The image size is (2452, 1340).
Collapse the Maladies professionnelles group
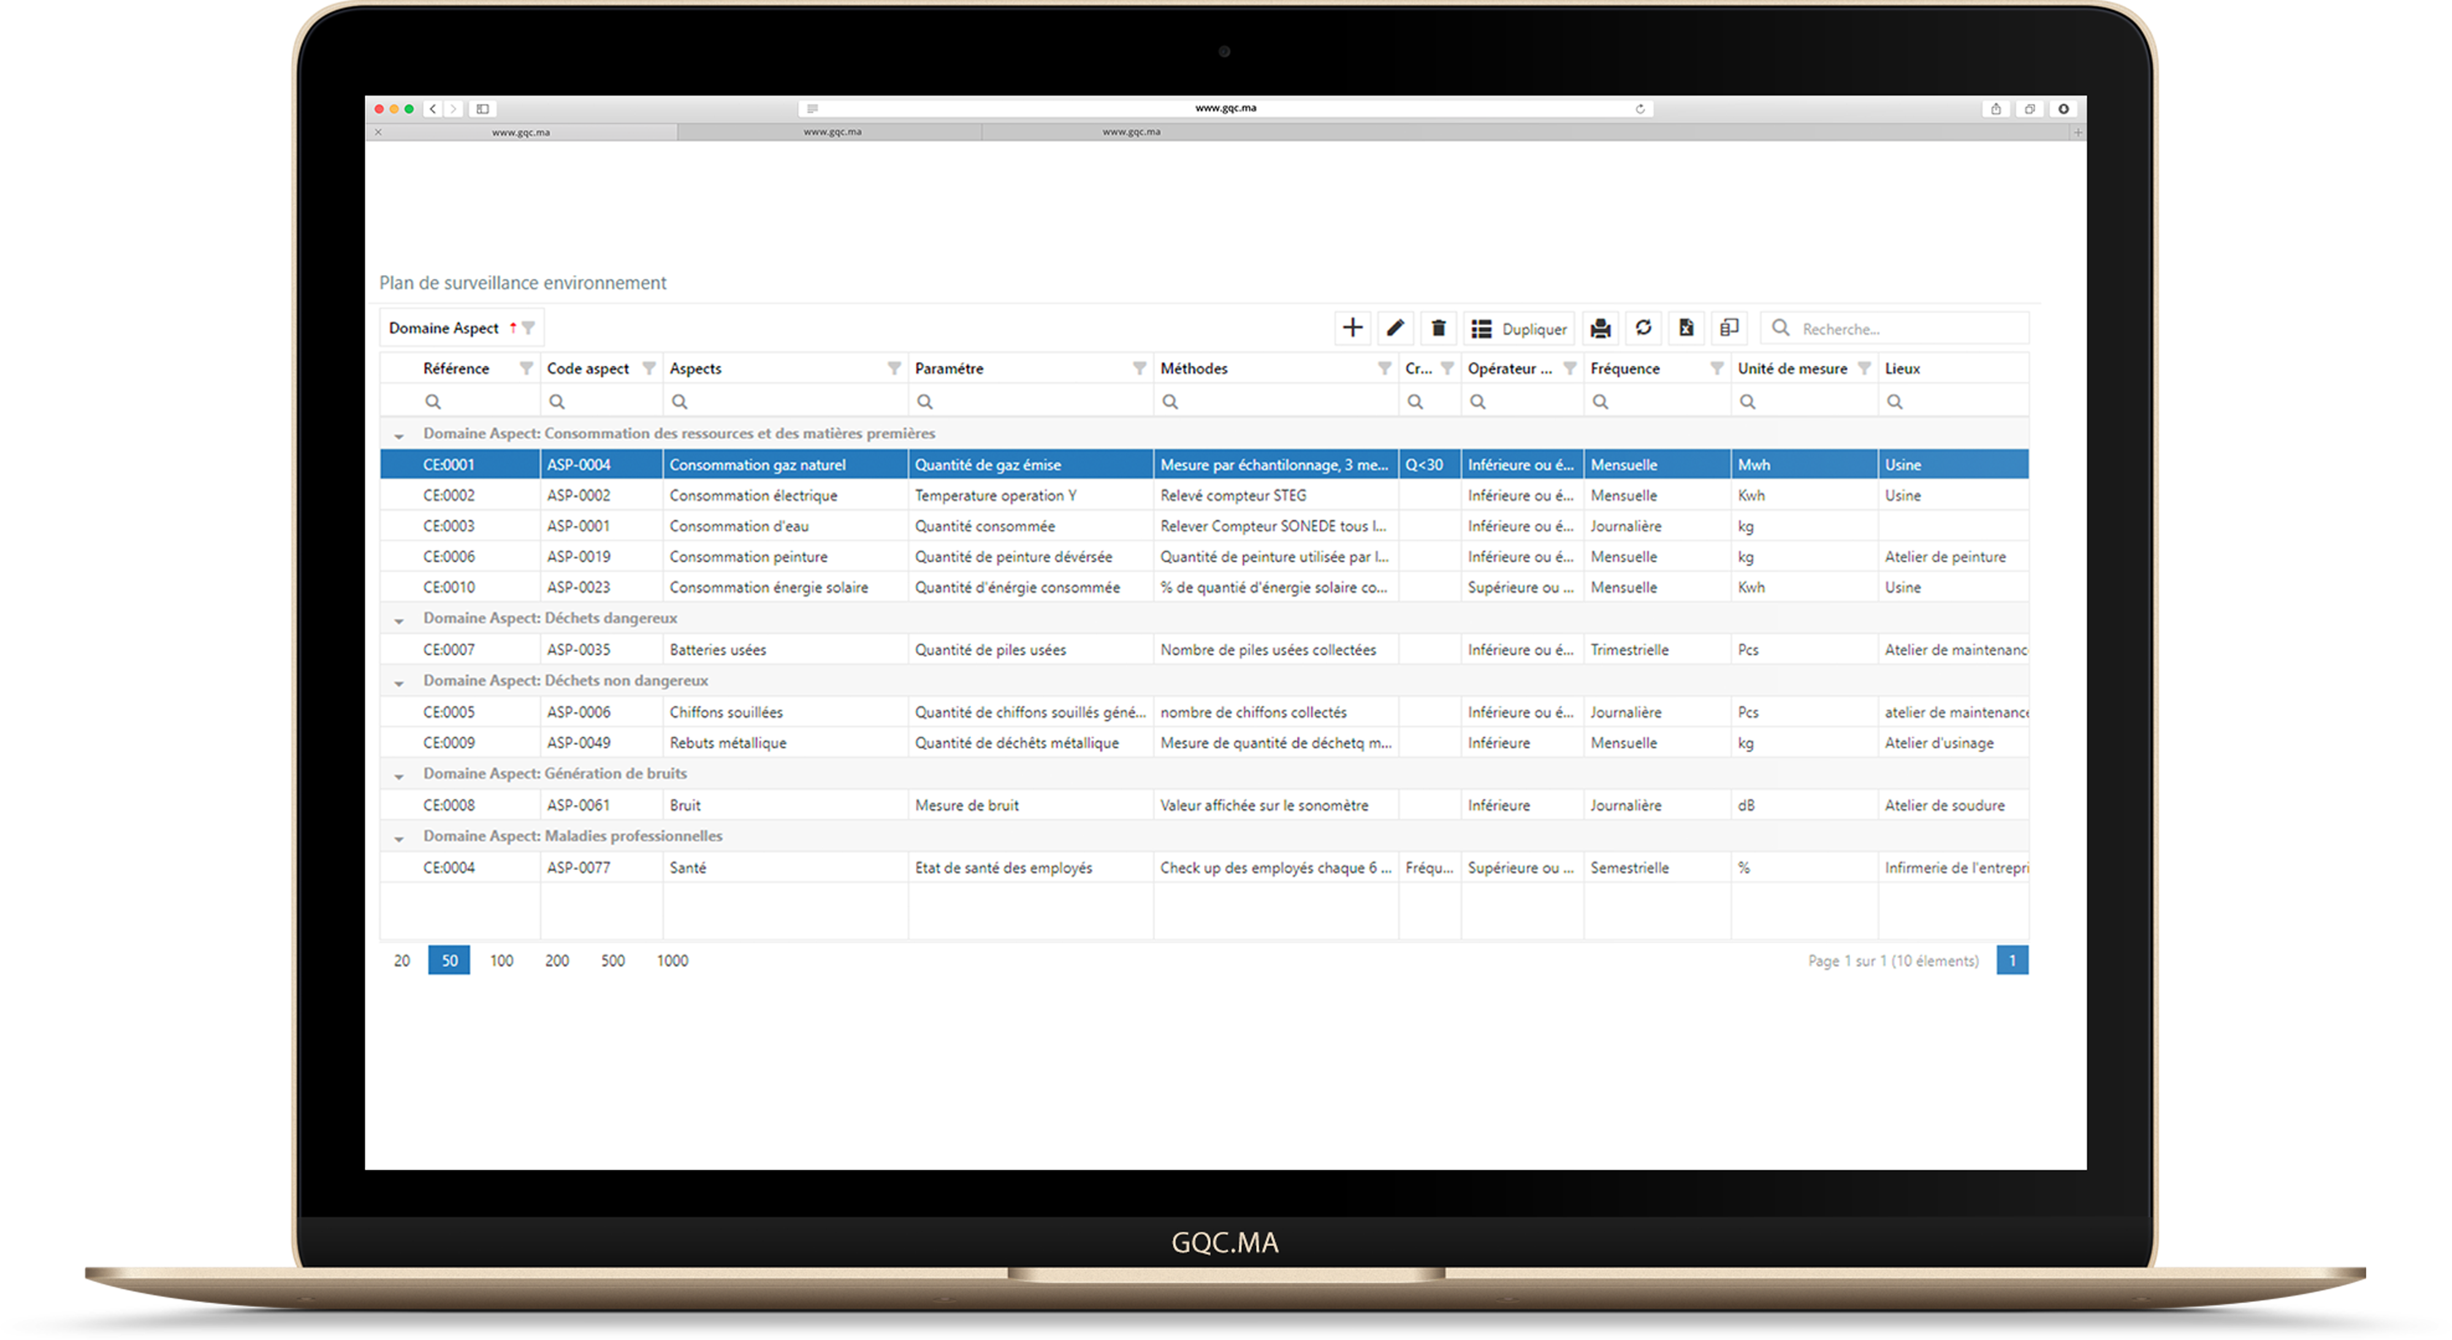399,838
